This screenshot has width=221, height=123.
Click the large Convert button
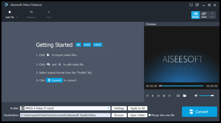pos(199,112)
